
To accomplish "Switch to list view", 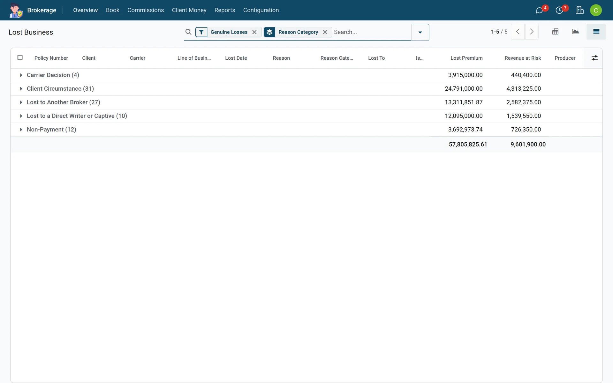I will [596, 32].
